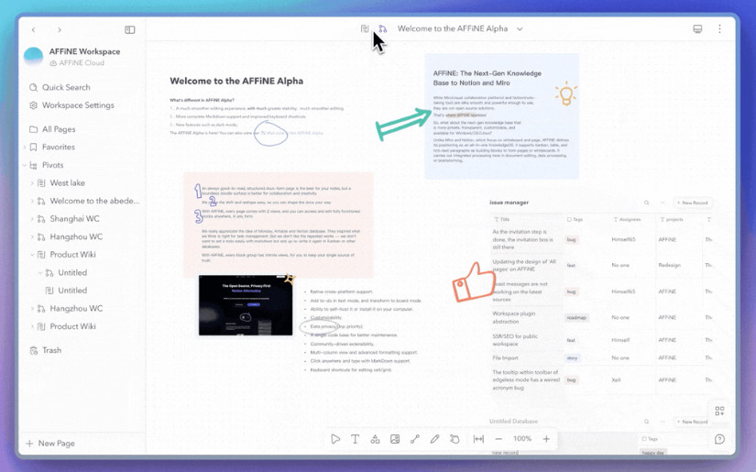
Task: Start presentation mode icon at top right
Action: click(697, 29)
